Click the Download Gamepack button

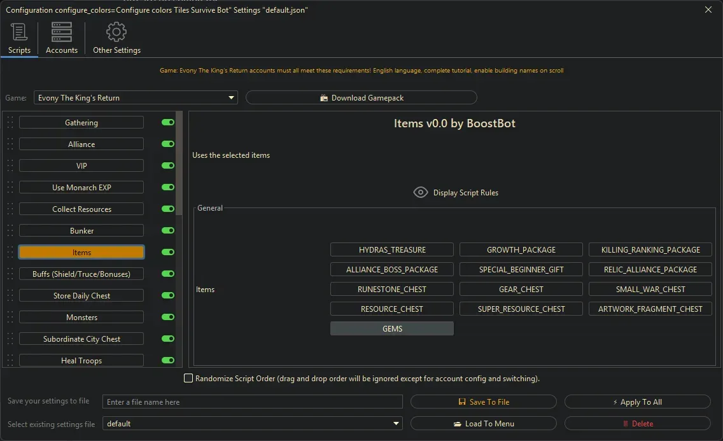(x=361, y=98)
